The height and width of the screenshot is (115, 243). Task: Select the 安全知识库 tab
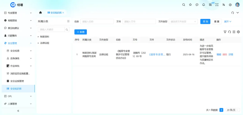pos(56,13)
